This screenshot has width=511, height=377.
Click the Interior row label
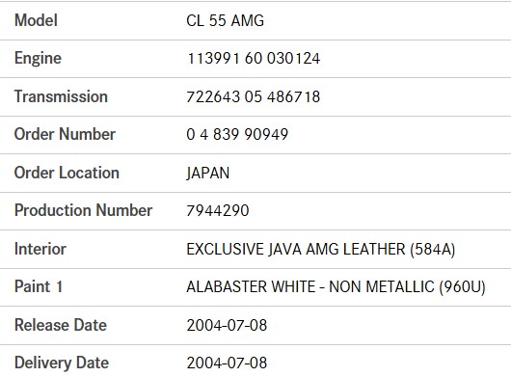coord(40,249)
